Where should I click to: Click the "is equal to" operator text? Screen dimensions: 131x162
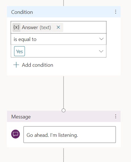pos(25,39)
